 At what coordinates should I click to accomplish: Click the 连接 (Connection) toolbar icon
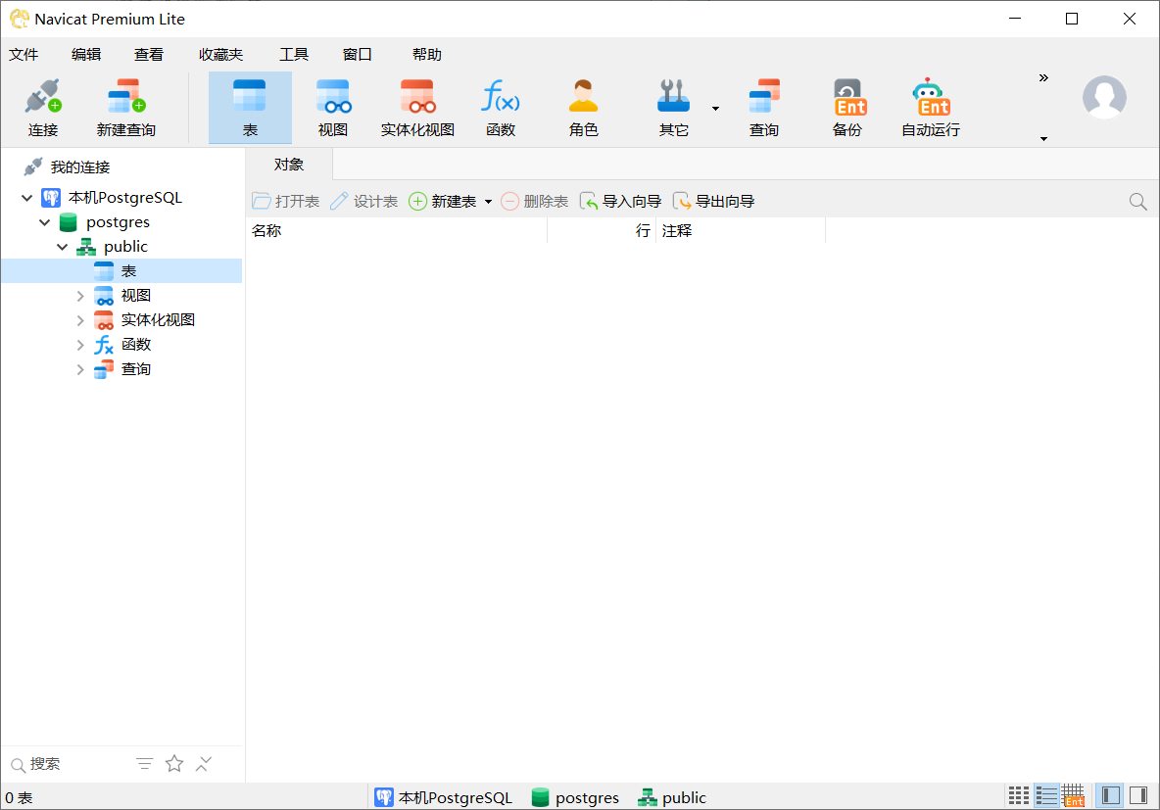tap(43, 108)
